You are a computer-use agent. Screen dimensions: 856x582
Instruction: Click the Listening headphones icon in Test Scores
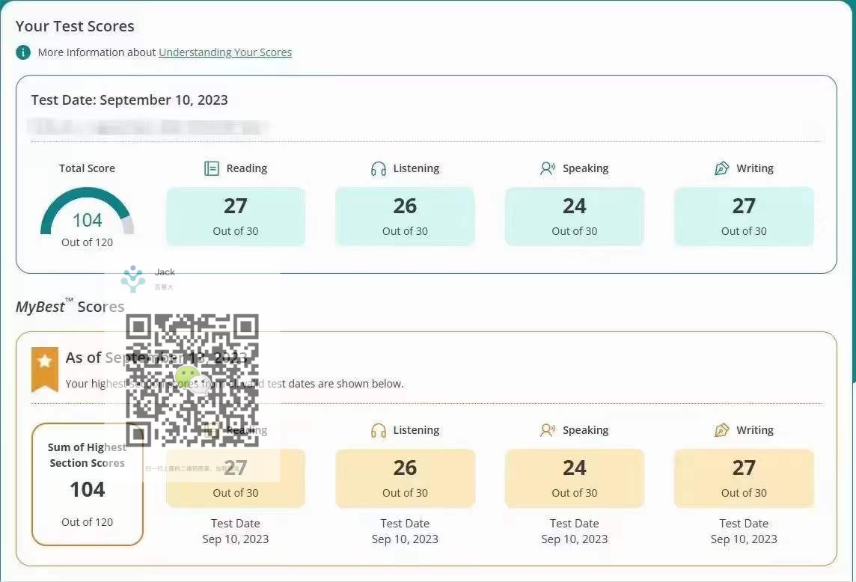pyautogui.click(x=379, y=169)
